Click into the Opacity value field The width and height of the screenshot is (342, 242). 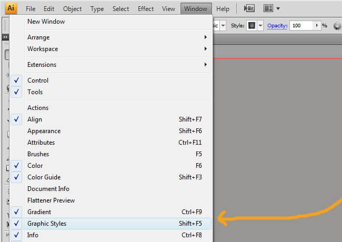pos(301,25)
